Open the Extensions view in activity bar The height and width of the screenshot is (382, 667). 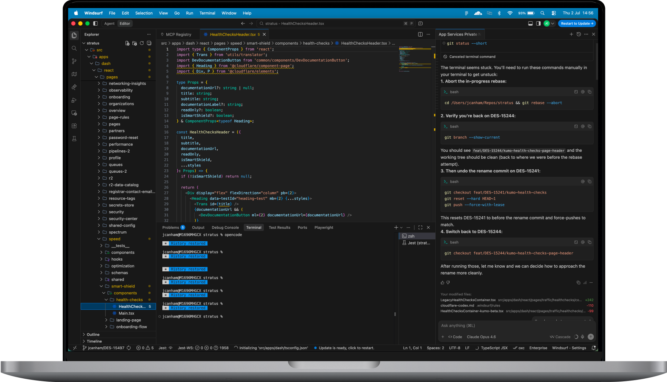point(74,126)
